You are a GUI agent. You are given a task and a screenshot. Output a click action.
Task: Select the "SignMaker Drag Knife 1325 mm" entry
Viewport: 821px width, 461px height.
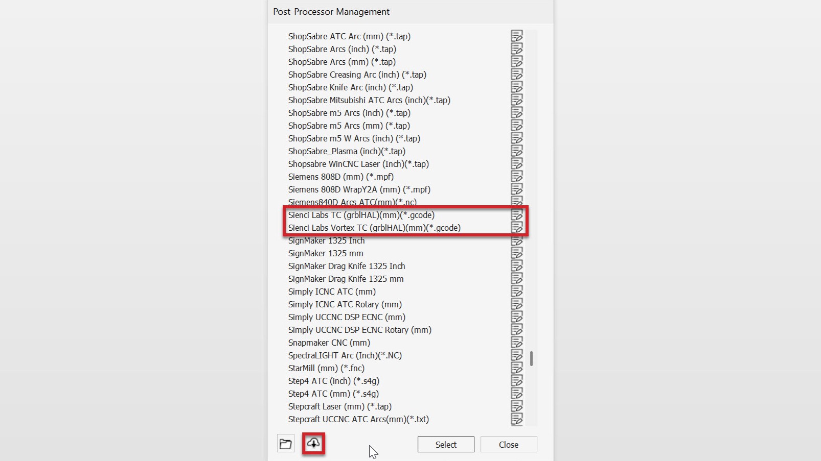(x=346, y=279)
